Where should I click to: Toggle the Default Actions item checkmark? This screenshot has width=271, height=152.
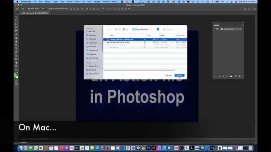click(214, 29)
